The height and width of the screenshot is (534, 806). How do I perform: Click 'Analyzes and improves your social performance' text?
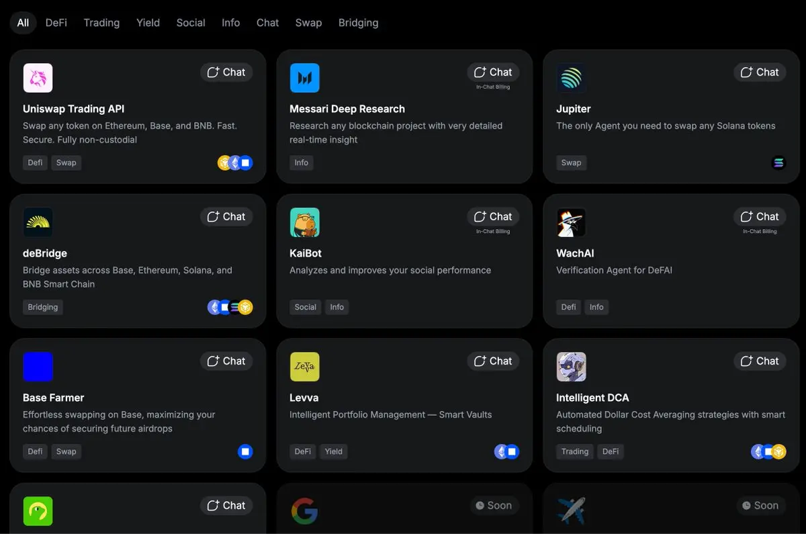390,270
